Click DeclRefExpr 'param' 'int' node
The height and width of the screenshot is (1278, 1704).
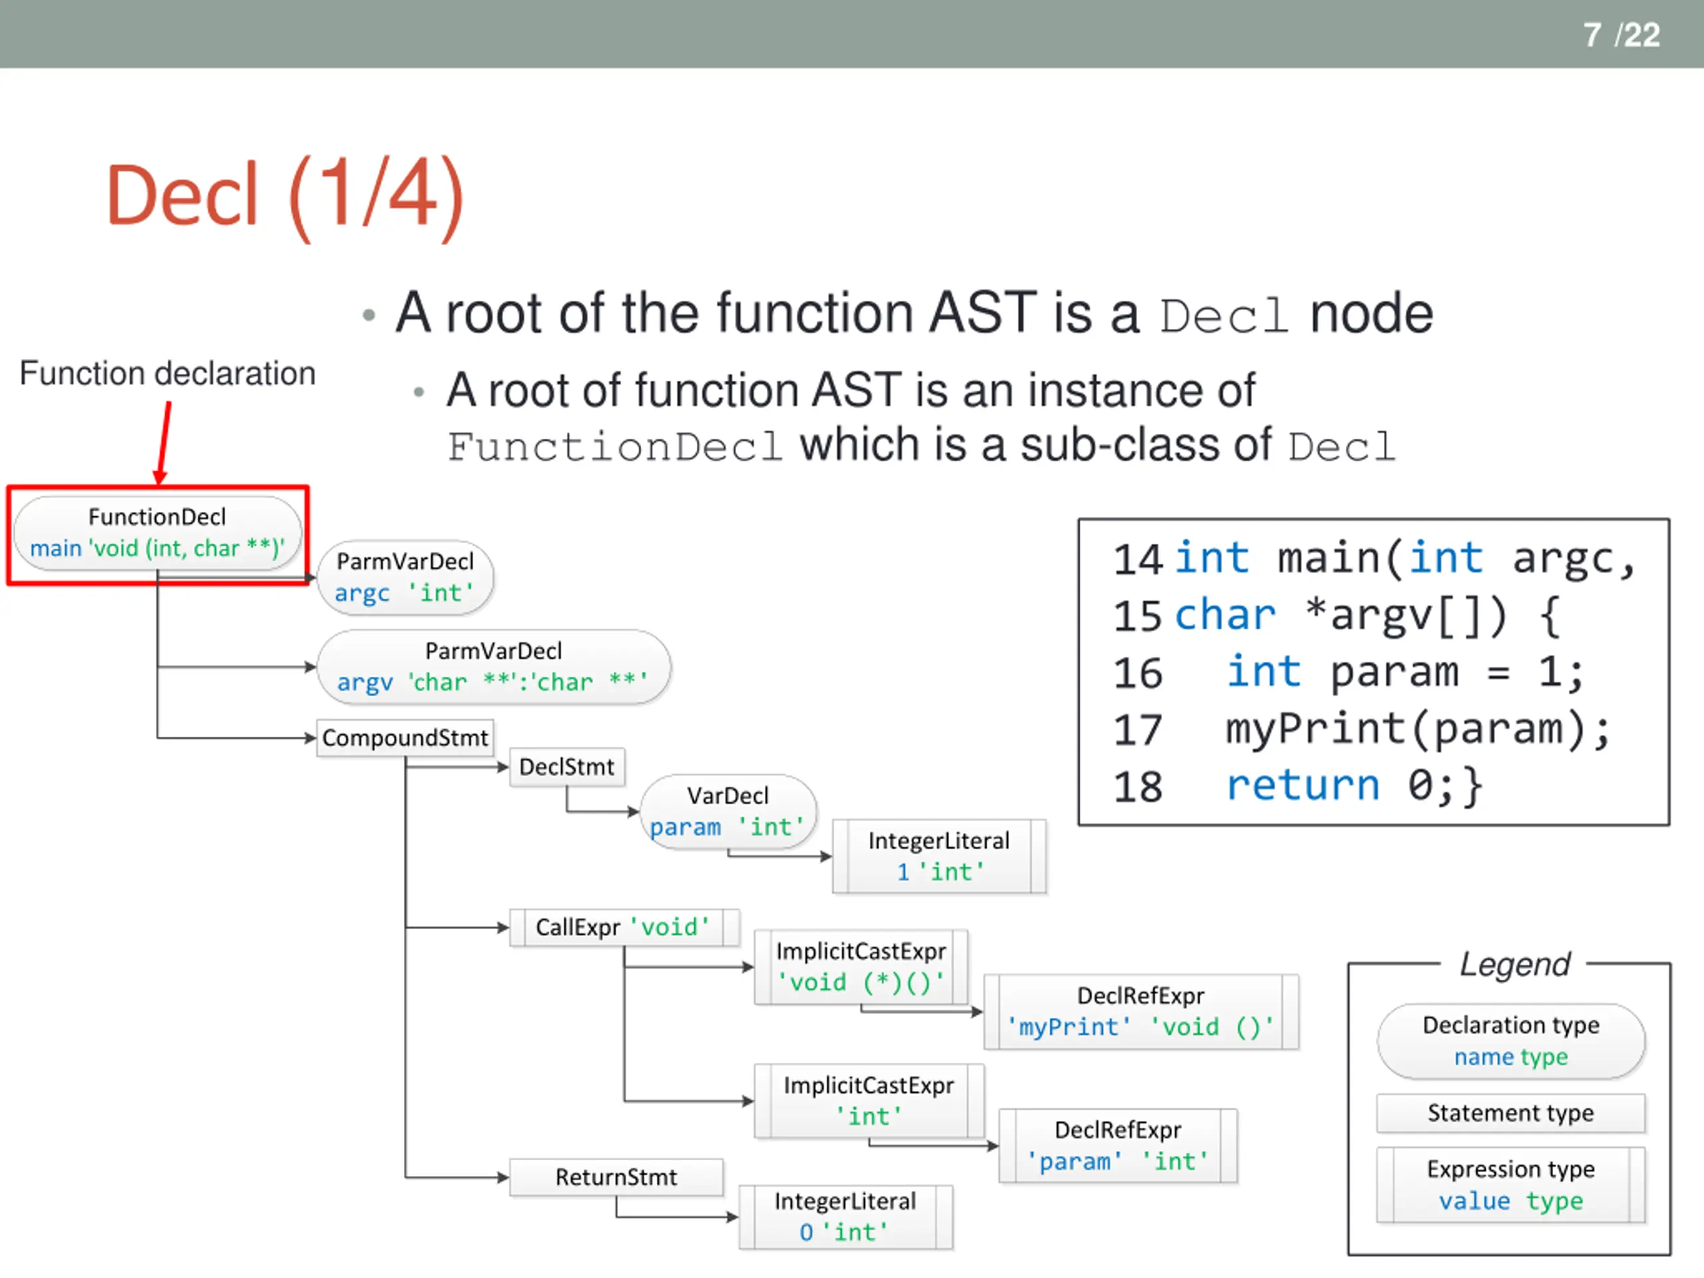tap(1118, 1146)
